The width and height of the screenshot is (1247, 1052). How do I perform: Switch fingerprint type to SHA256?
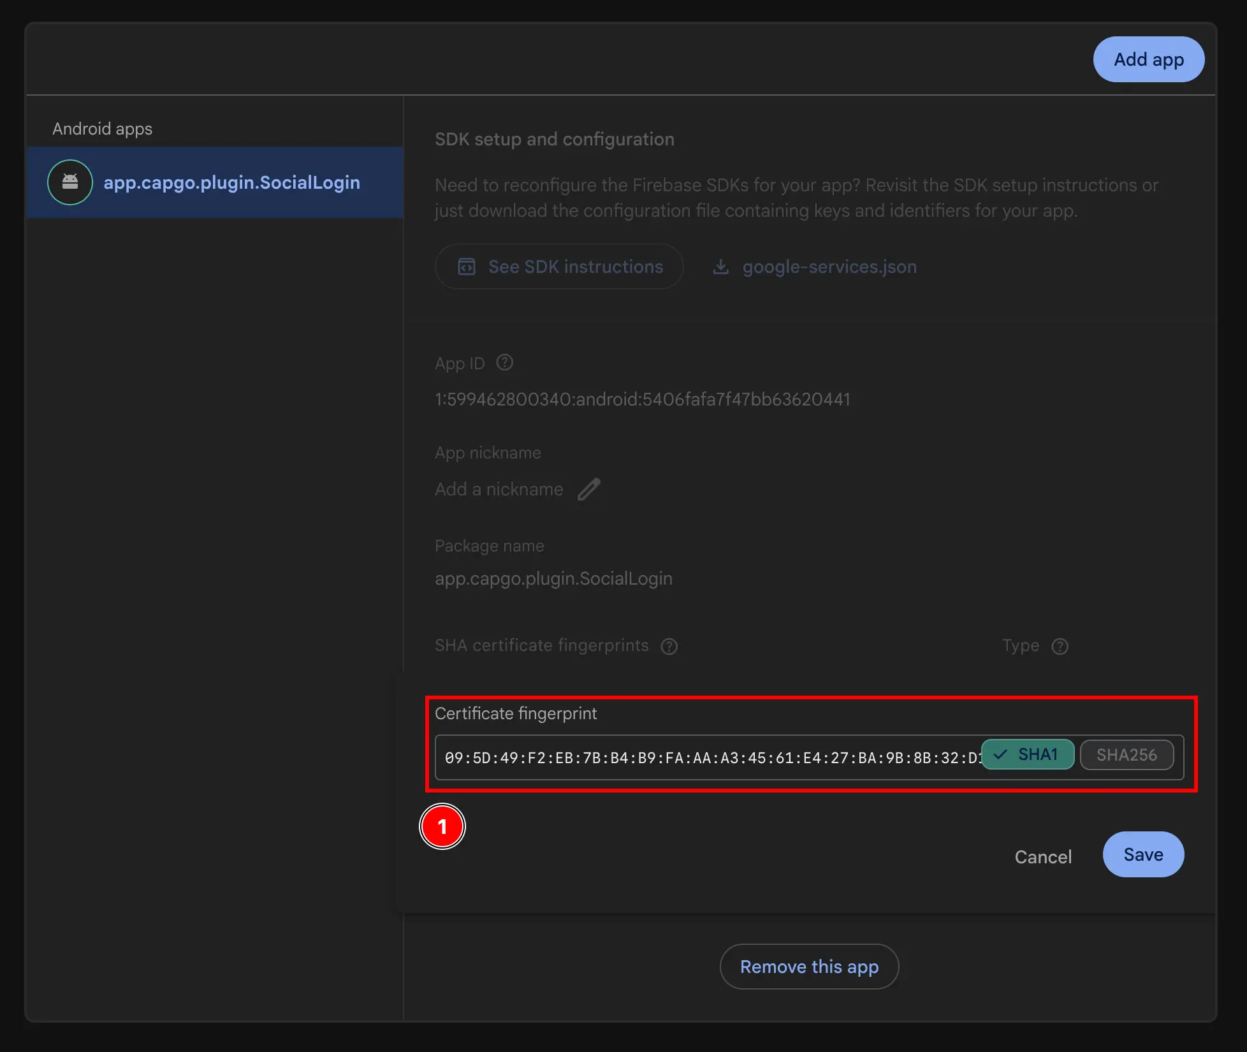1127,755
